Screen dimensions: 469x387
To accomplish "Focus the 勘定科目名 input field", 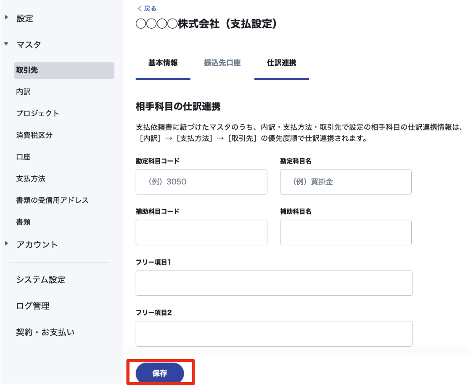I will pyautogui.click(x=346, y=182).
